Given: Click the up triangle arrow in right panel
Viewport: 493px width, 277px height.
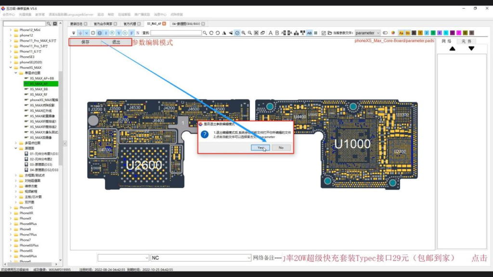Looking at the screenshot, I should pyautogui.click(x=452, y=49).
